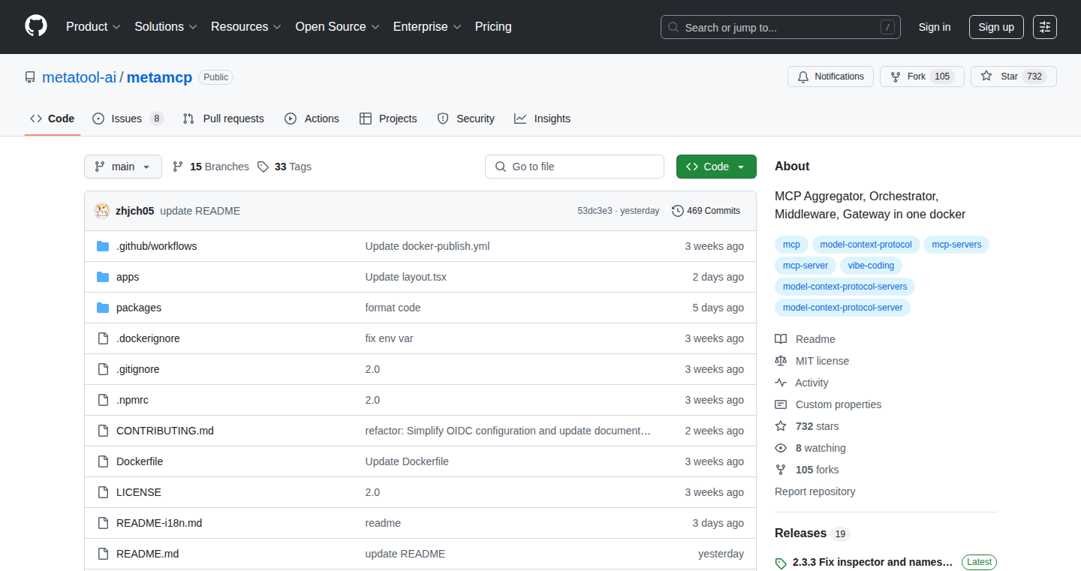Click the clock icon beside 469 Commits

tap(678, 211)
